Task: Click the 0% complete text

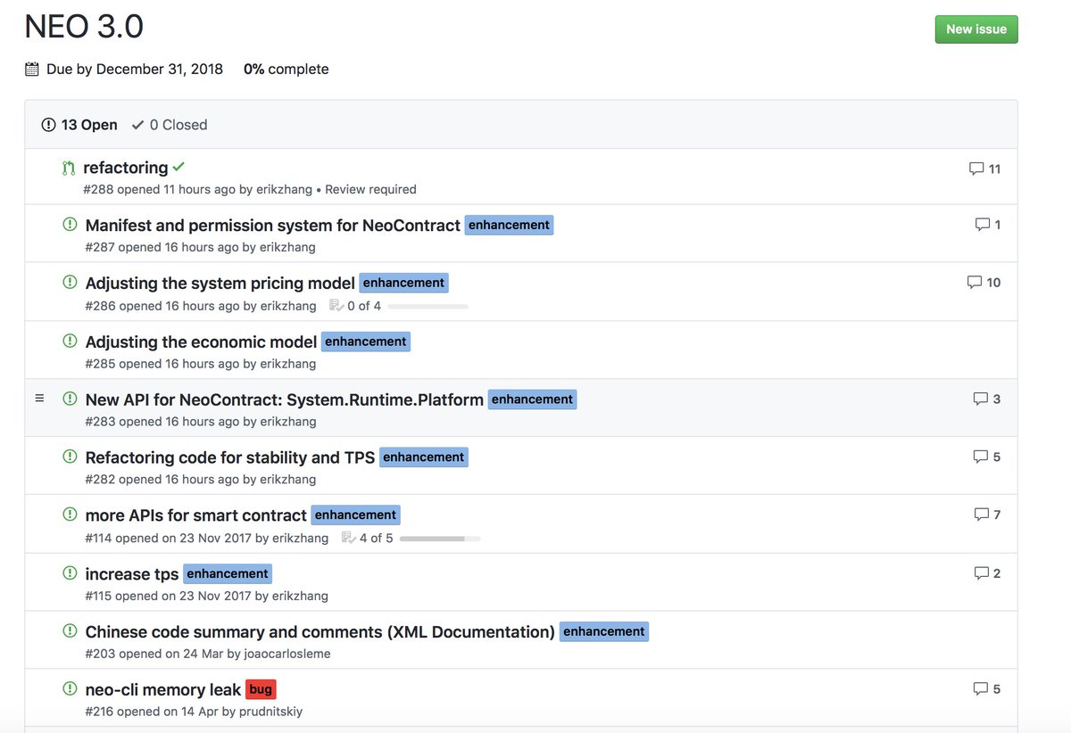Action: click(x=286, y=69)
